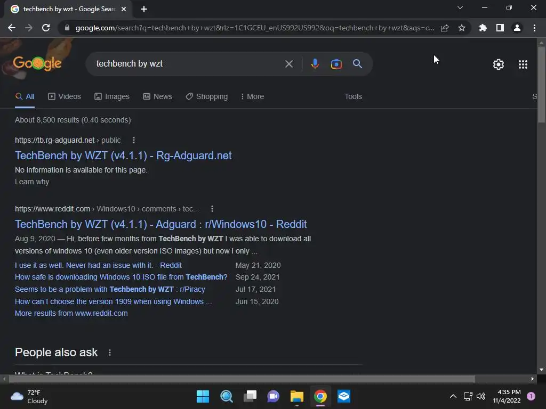Click Learn why link
This screenshot has height=409, width=546.
(32, 182)
